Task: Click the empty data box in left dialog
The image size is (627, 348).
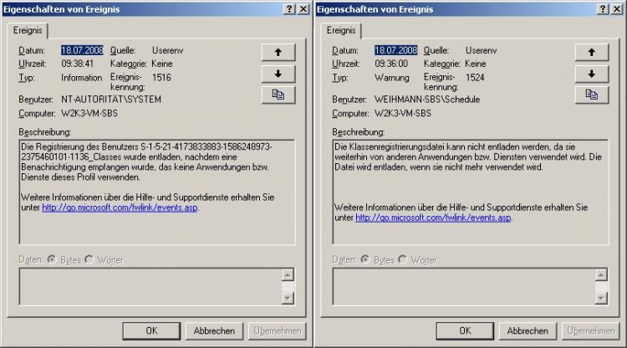Action: pos(150,287)
